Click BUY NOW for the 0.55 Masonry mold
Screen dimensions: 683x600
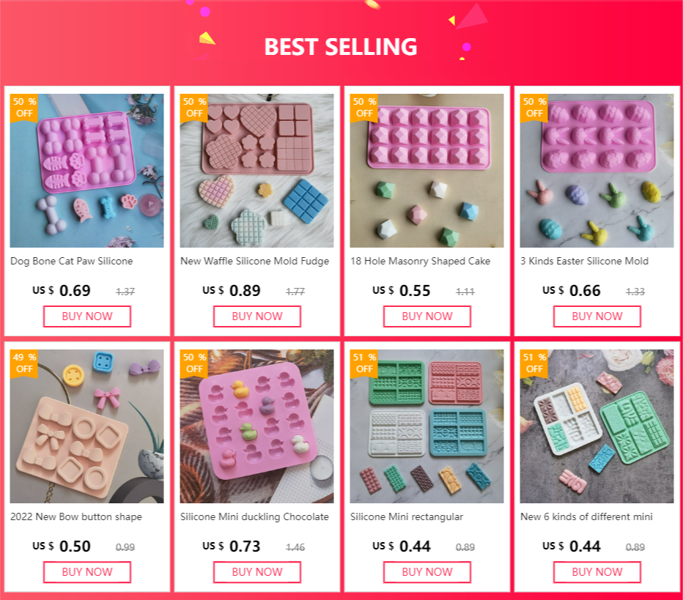point(427,316)
